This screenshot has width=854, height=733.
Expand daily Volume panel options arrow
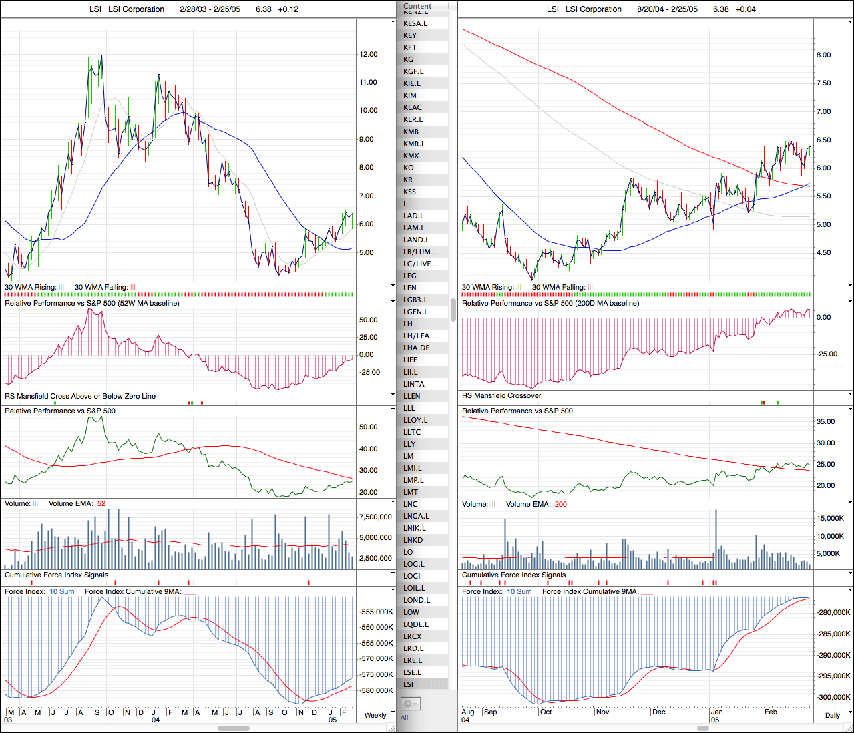point(850,502)
